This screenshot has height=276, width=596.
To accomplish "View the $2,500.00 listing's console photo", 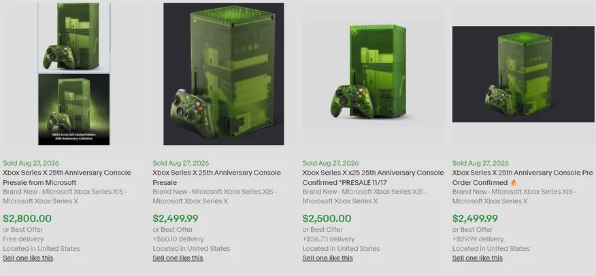I will (374, 73).
